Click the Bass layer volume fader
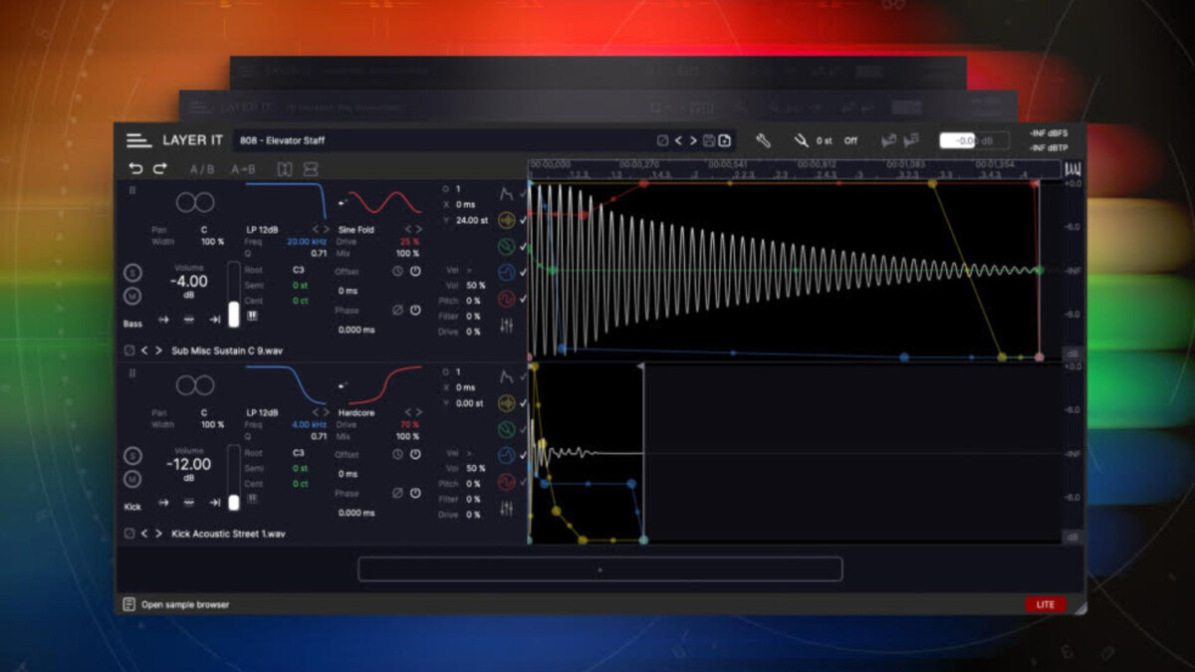Image resolution: width=1195 pixels, height=672 pixels. 236,314
